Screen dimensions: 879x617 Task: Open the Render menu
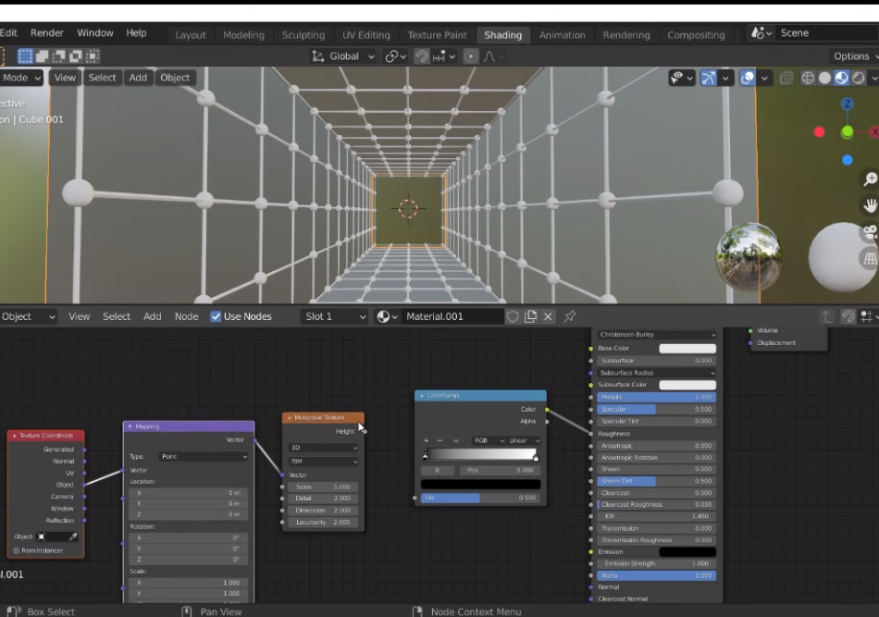[x=47, y=33]
